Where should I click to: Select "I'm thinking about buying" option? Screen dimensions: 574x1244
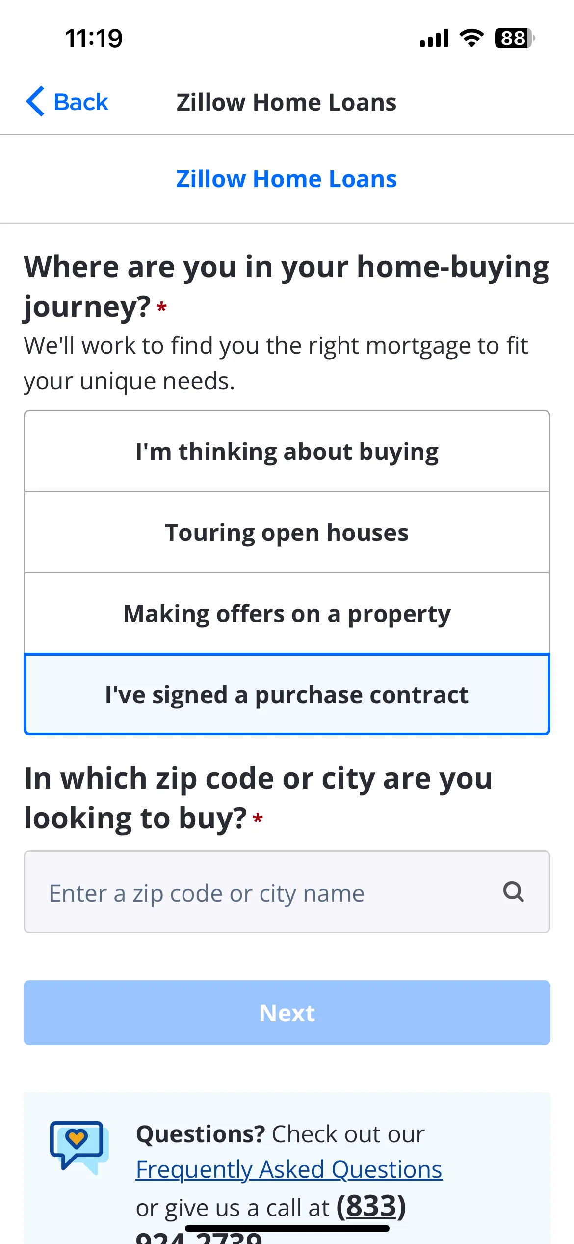pos(287,452)
